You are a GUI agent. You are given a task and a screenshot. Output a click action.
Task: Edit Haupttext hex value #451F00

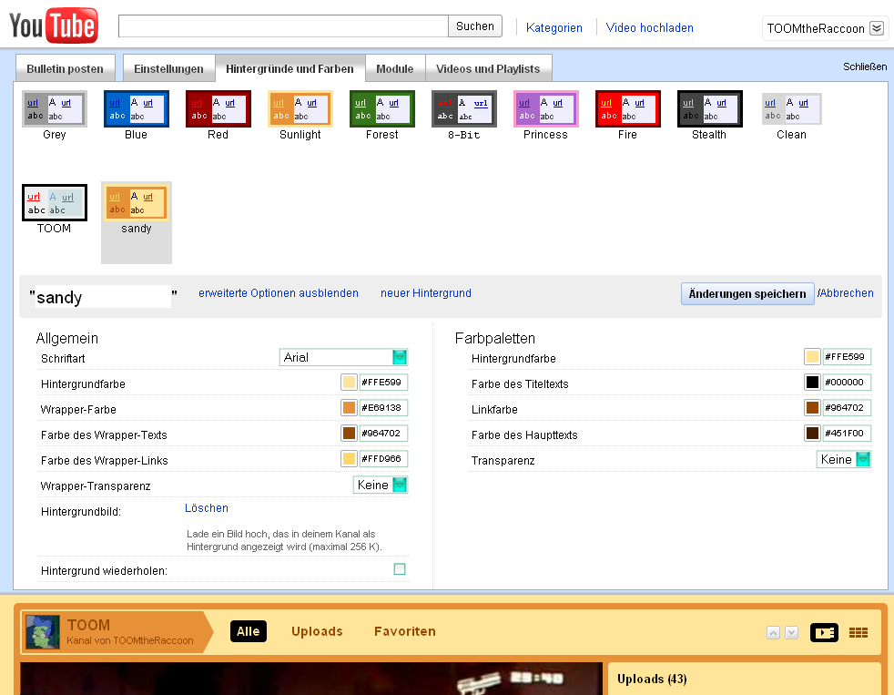[x=847, y=433]
